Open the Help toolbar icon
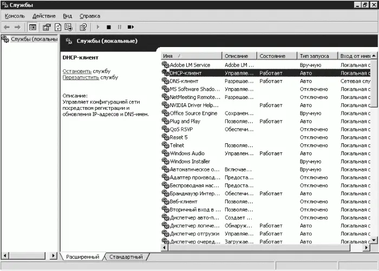Viewport: 379px width, 271px height. click(x=83, y=27)
